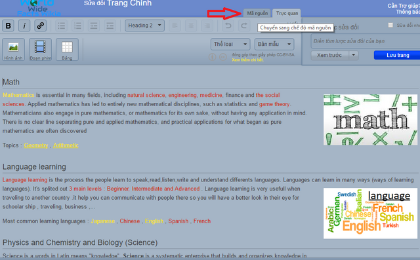Click the Cần Trợ giúp help link
Image resolution: width=420 pixels, height=260 pixels.
404,6
